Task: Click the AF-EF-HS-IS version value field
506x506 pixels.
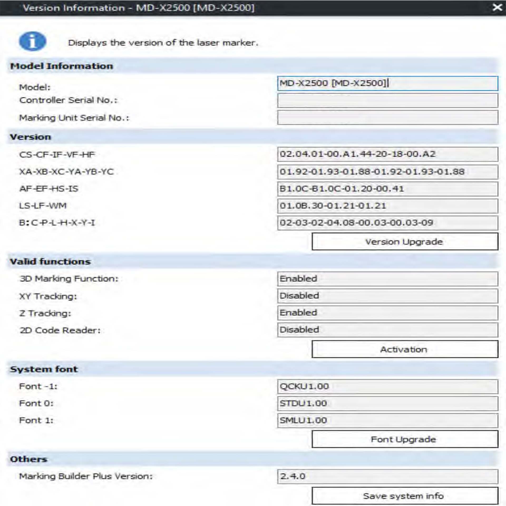Action: pyautogui.click(x=388, y=189)
